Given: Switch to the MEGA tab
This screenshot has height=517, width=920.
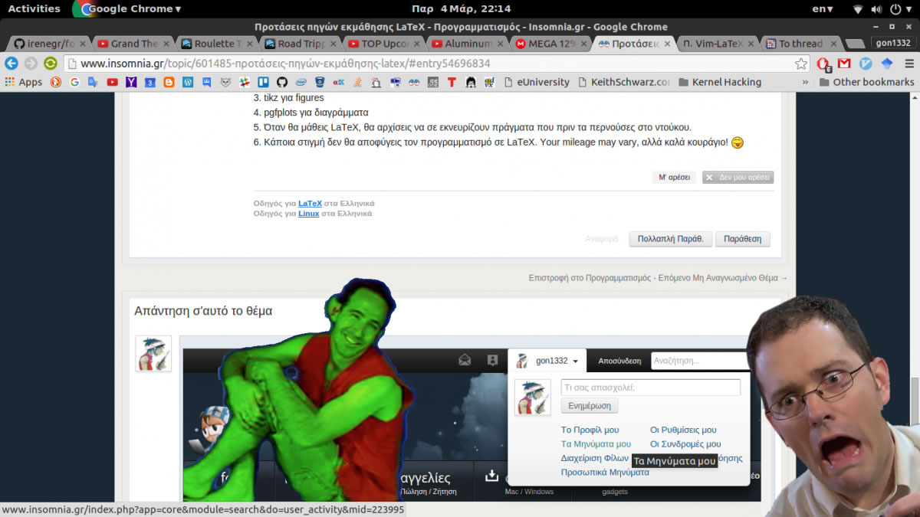Looking at the screenshot, I should click(x=550, y=44).
